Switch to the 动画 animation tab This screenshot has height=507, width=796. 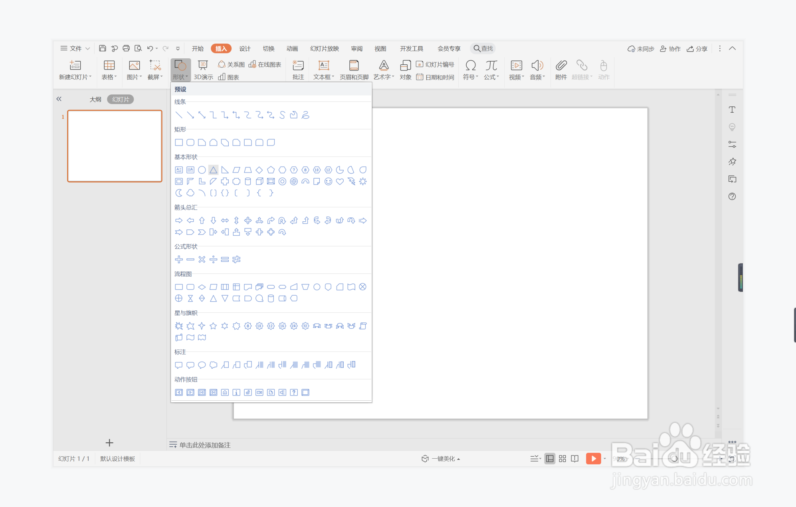click(292, 48)
